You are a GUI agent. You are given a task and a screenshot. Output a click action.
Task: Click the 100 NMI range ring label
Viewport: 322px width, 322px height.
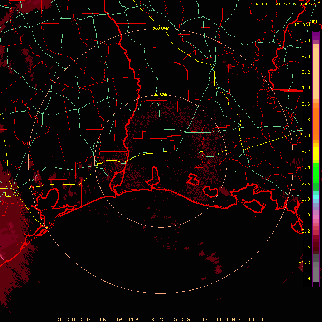161,28
